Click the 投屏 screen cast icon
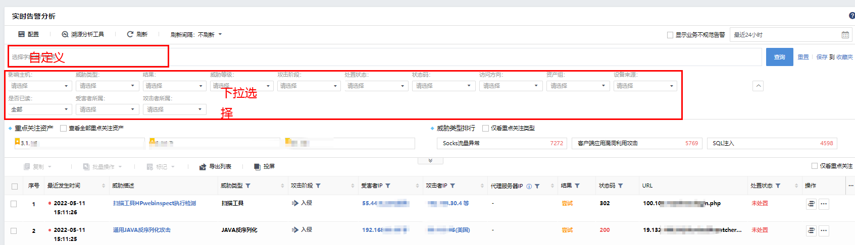Image resolution: width=855 pixels, height=245 pixels. click(257, 166)
